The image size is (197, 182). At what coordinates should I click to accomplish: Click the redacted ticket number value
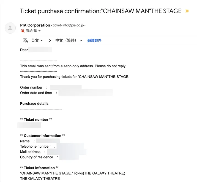(29, 125)
